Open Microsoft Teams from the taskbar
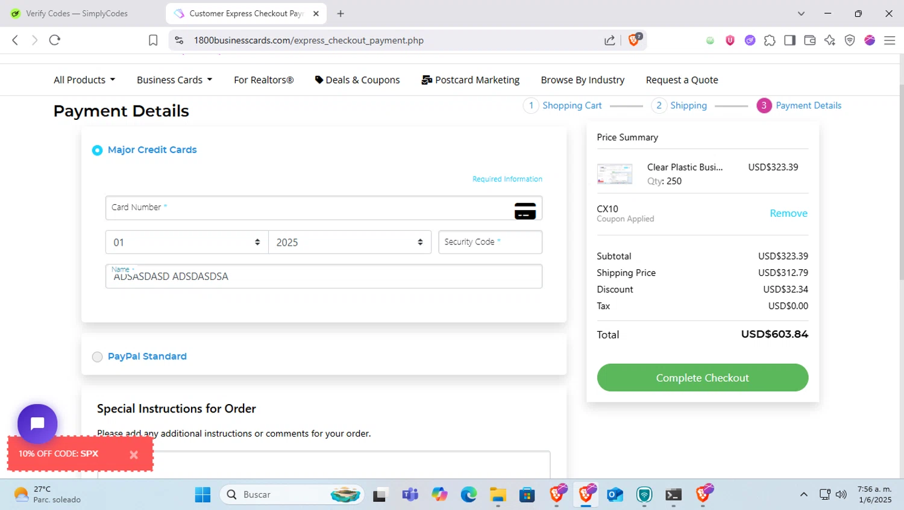Screen dimensions: 904x510 (x=410, y=494)
